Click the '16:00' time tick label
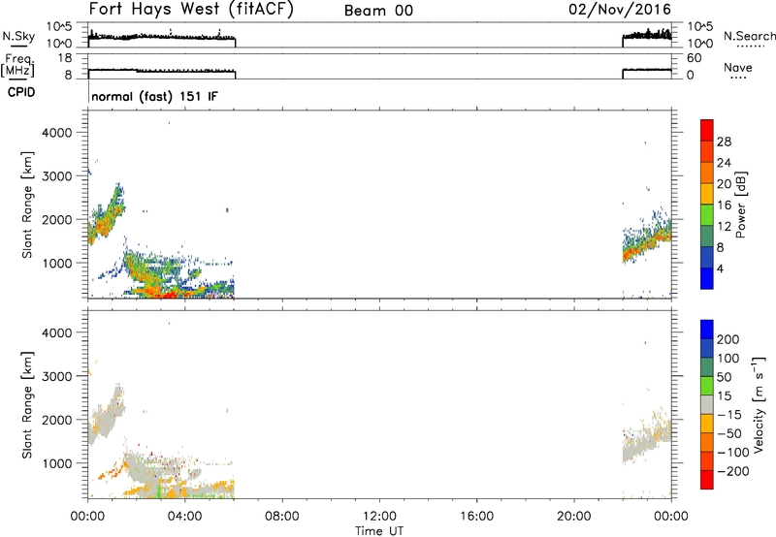Viewport: 776px width, 537px height. click(476, 517)
